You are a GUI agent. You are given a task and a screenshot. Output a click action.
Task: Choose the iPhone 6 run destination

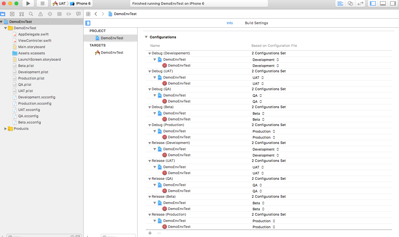click(80, 3)
